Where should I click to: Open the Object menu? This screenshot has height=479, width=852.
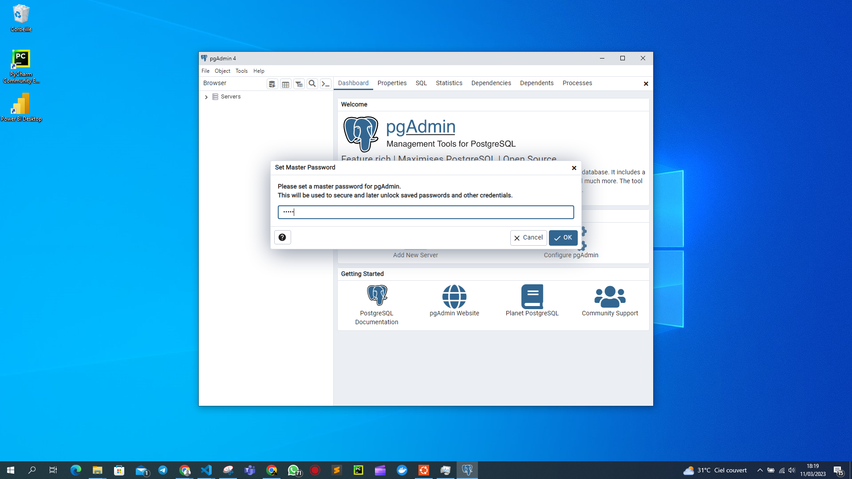coord(222,71)
